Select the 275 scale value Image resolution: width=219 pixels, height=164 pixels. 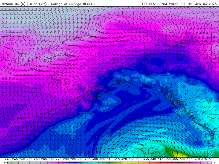click(x=59, y=159)
